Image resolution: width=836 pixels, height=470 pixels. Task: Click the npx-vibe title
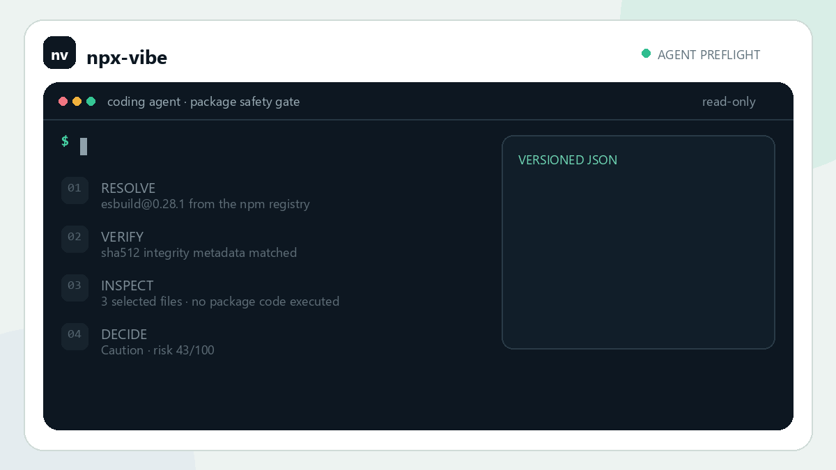127,57
